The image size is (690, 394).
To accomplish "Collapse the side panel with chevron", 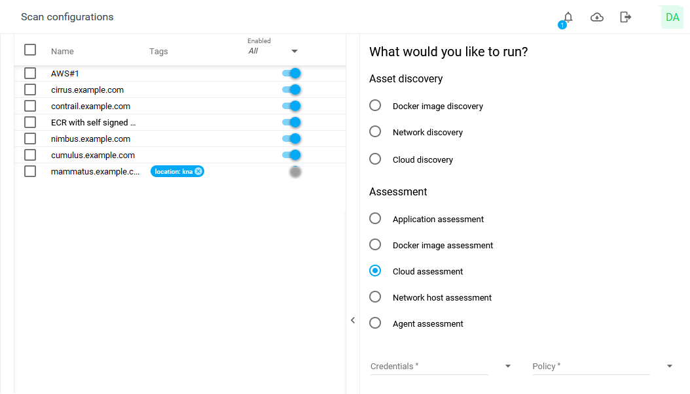I will 353,320.
